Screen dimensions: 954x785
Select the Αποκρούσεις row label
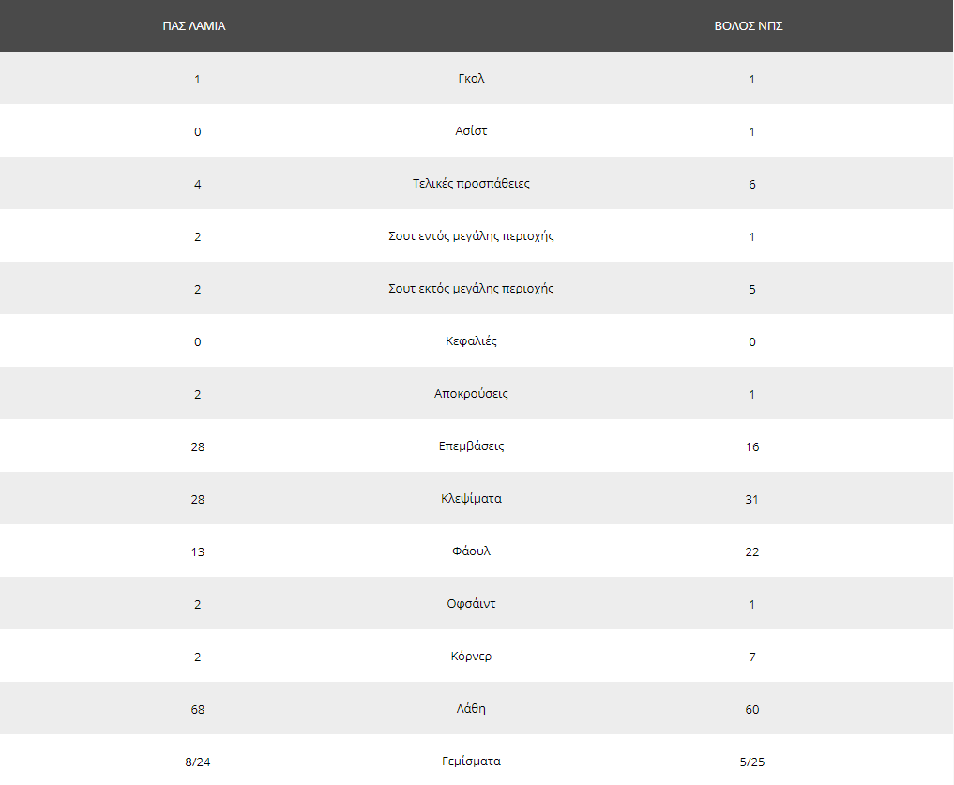471,394
